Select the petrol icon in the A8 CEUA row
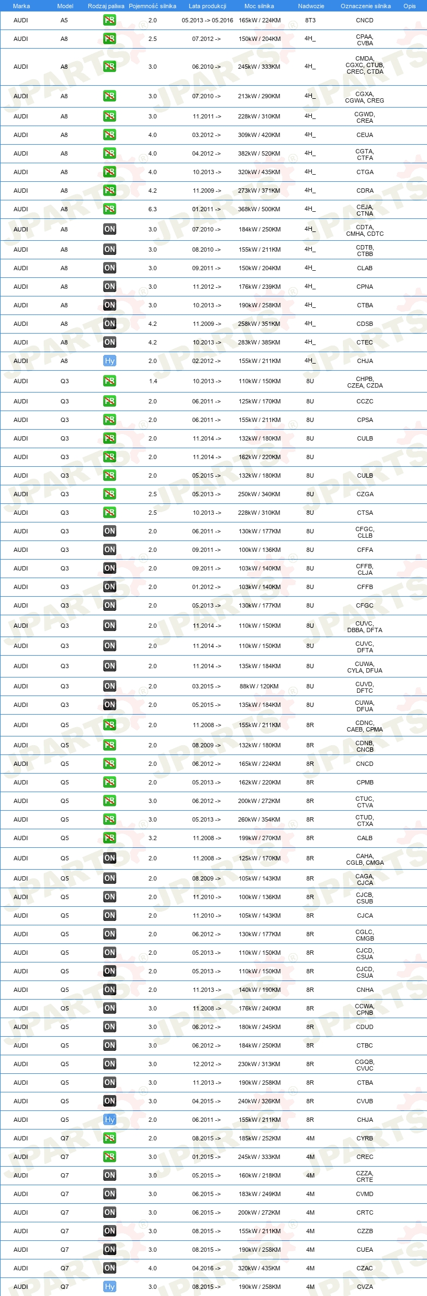The height and width of the screenshot is (1296, 427). click(109, 135)
